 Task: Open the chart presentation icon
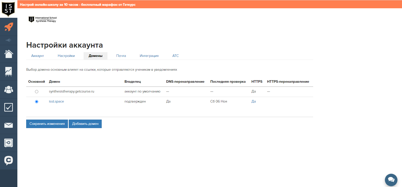(x=9, y=72)
